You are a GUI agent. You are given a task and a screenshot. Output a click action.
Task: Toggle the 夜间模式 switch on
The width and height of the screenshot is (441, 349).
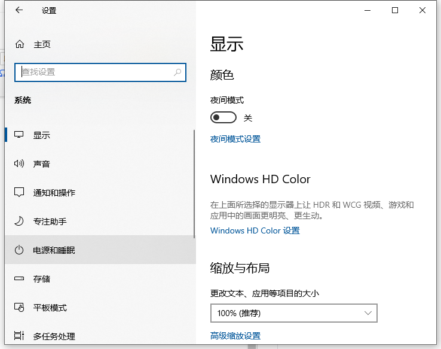(x=223, y=118)
